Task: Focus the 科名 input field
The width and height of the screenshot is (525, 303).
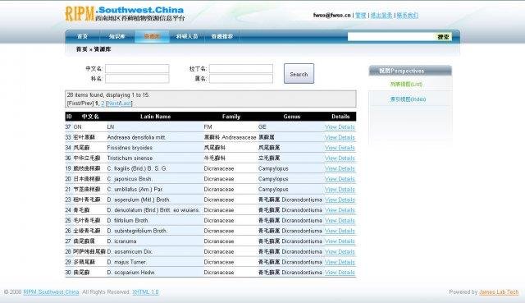Action: (137, 79)
